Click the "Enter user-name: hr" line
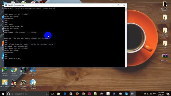The width and height of the screenshot is (171, 96). point(14,26)
